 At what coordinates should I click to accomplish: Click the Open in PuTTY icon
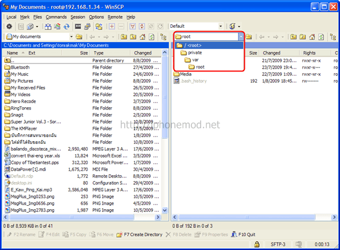click(87, 27)
